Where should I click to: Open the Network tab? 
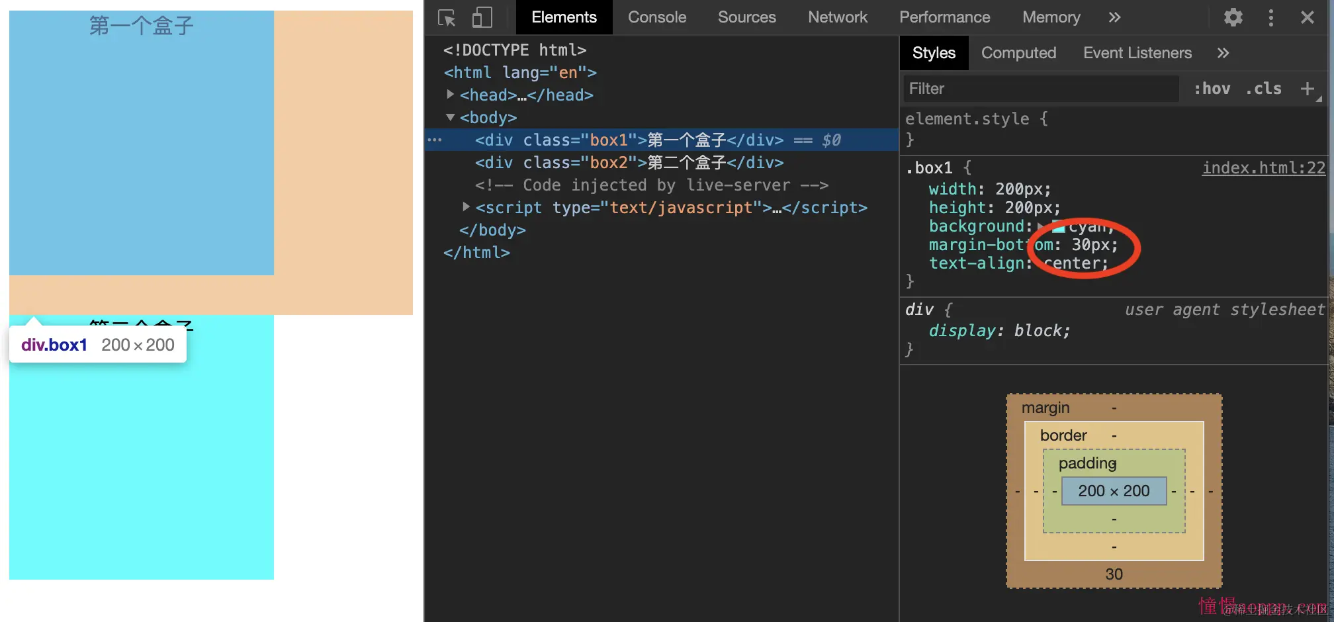[x=838, y=17]
